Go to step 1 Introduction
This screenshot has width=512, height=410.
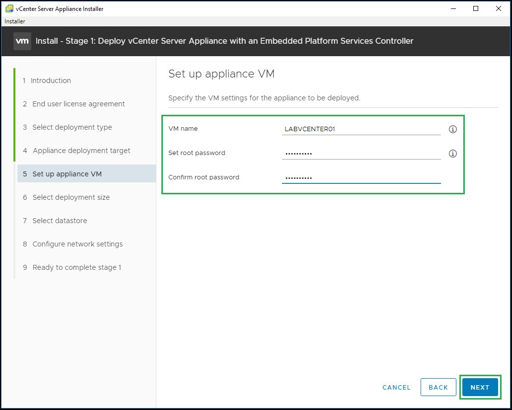pos(50,81)
